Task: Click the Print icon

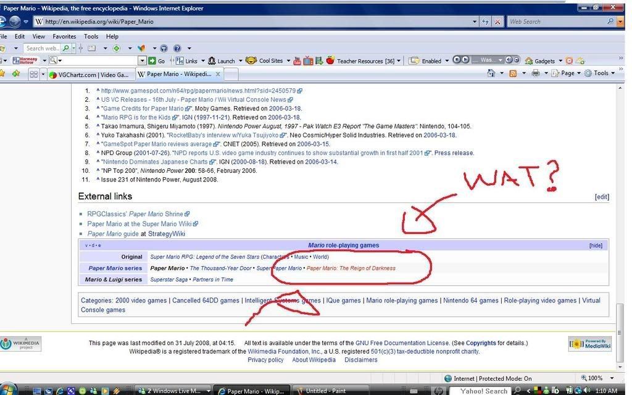Action: tap(536, 73)
